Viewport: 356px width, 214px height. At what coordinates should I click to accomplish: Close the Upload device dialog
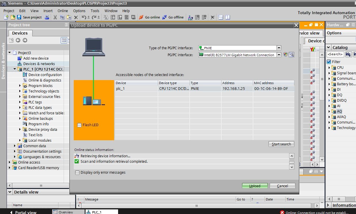click(x=296, y=25)
